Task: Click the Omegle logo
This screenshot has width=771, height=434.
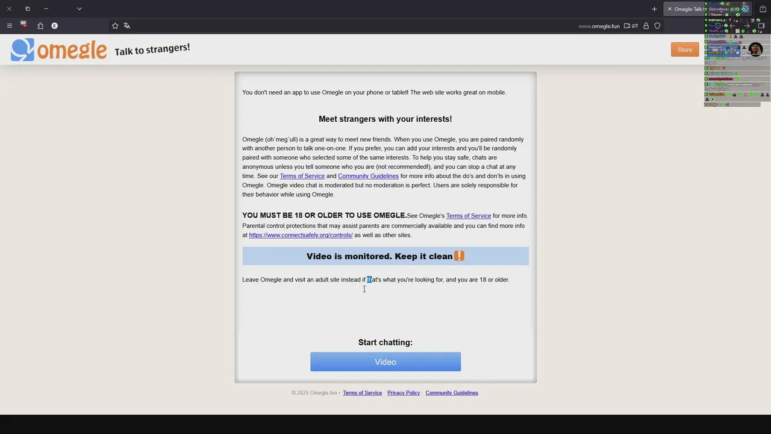Action: [x=58, y=50]
